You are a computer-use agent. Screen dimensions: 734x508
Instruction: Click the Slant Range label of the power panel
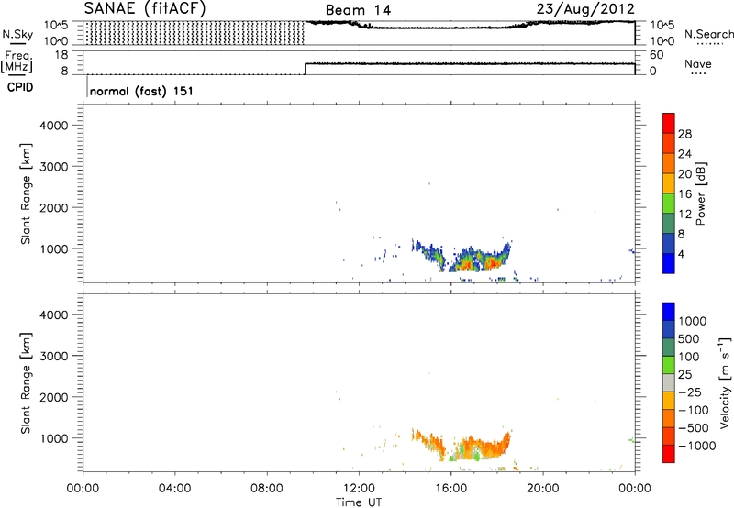[26, 193]
